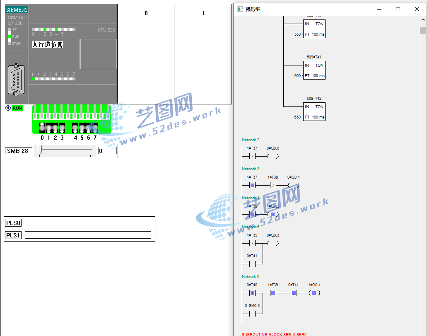Flip input toggle switch 1
Image resolution: width=427 pixels, height=336 pixels.
[x=48, y=128]
